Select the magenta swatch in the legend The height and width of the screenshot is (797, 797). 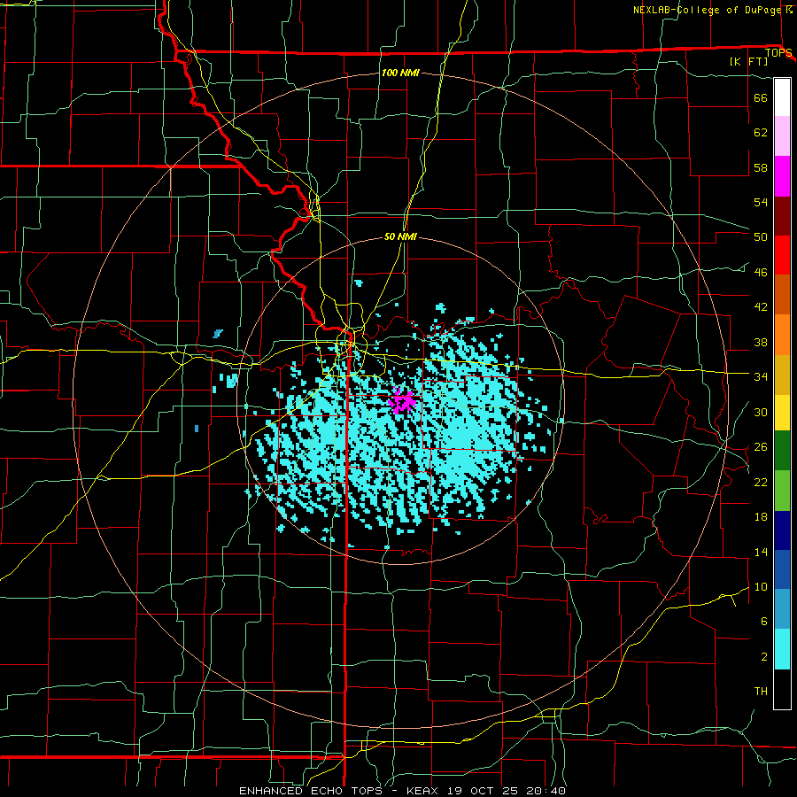coord(782,176)
